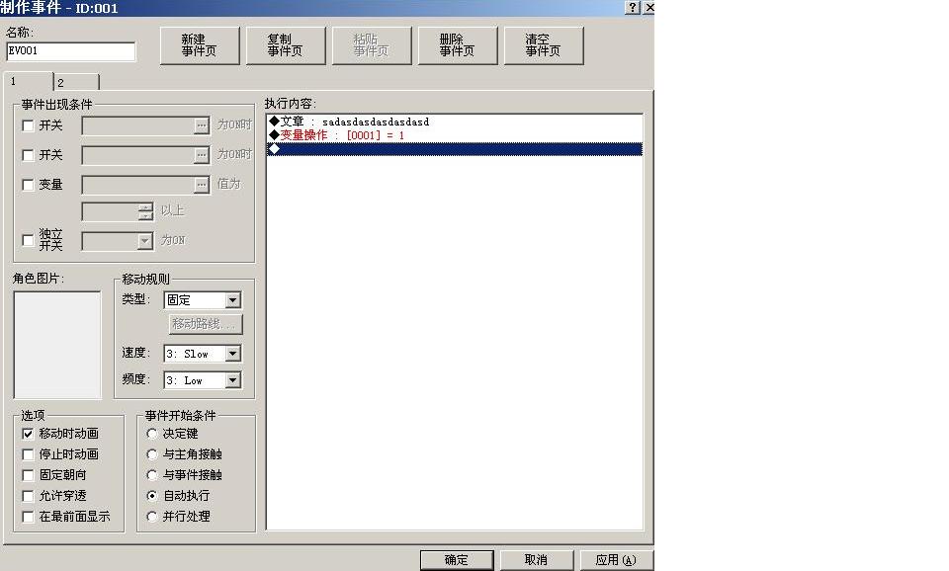Click the 复制事件页 button

[285, 45]
